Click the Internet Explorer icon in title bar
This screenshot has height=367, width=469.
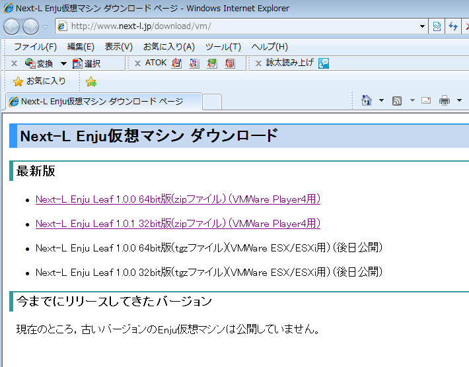pos(8,8)
